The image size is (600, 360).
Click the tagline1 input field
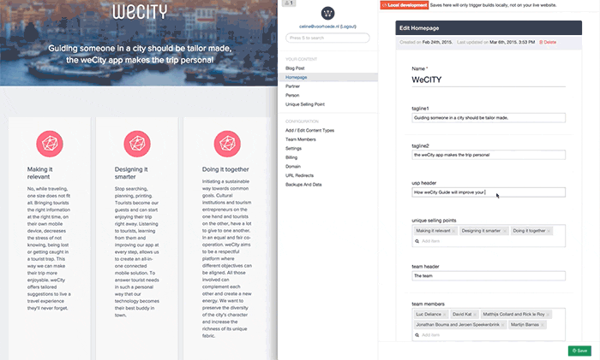point(489,118)
